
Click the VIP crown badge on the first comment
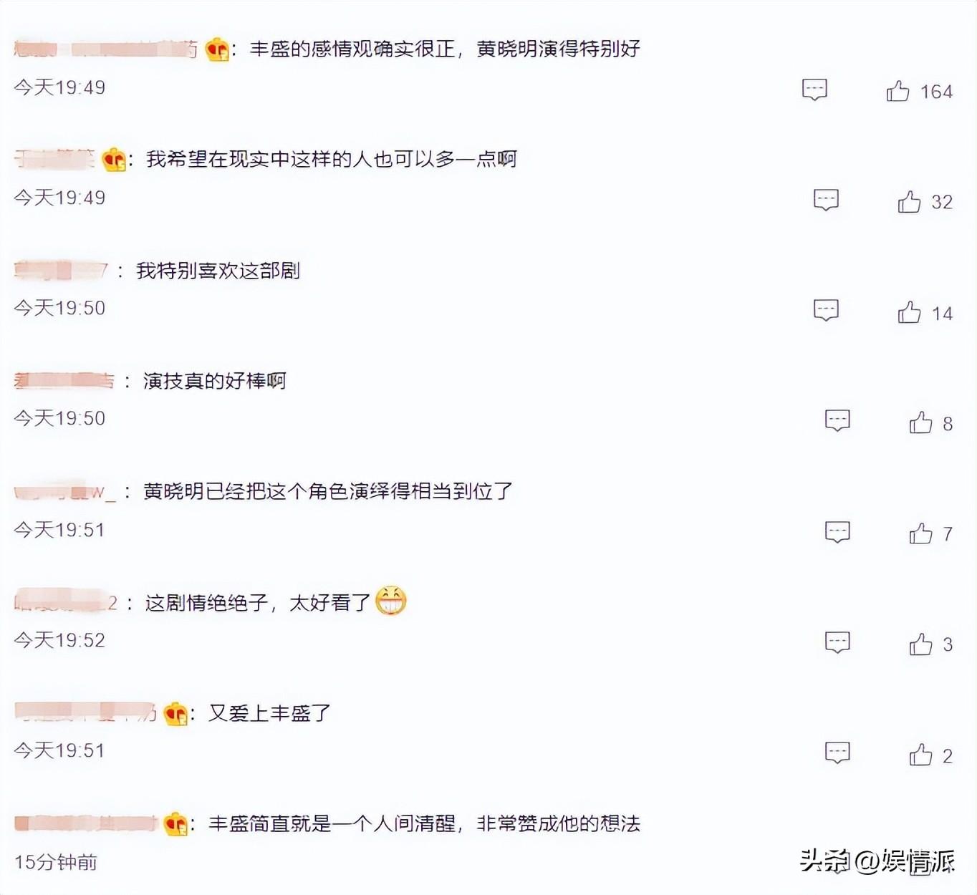pyautogui.click(x=216, y=49)
